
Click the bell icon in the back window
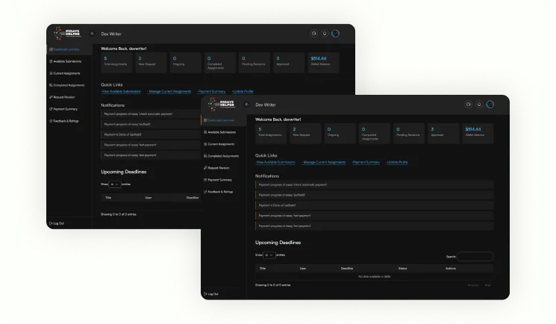tap(325, 34)
